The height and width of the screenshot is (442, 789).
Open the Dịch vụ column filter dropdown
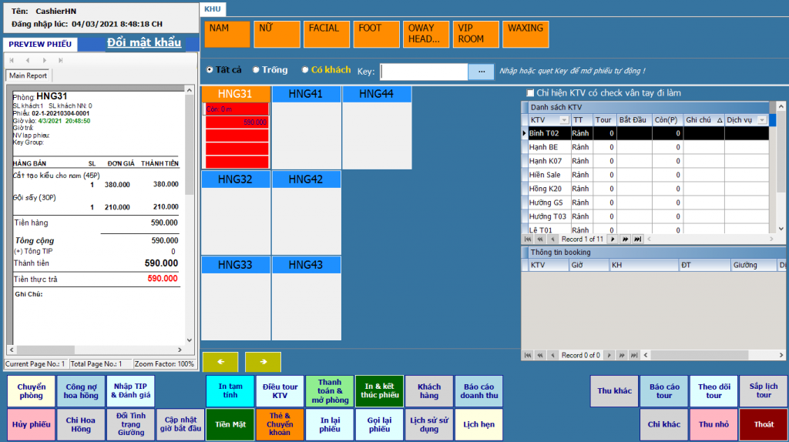point(762,120)
